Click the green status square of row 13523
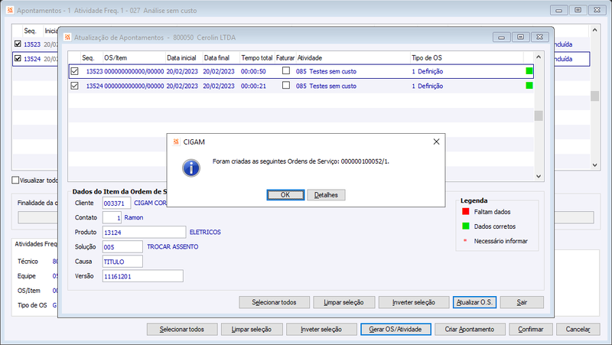 pyautogui.click(x=529, y=71)
